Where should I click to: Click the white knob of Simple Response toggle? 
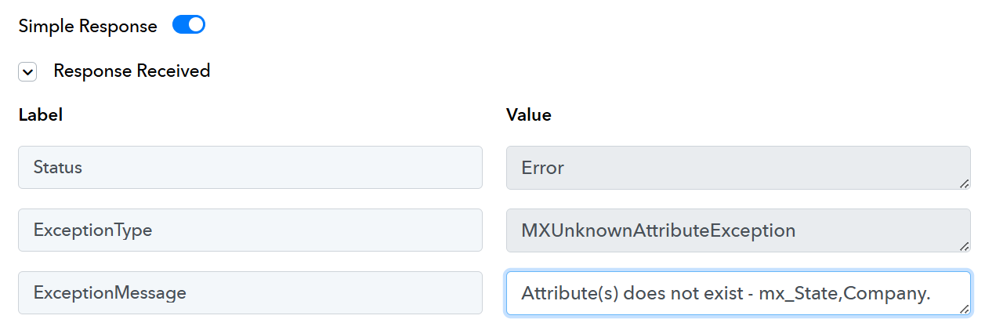(196, 25)
